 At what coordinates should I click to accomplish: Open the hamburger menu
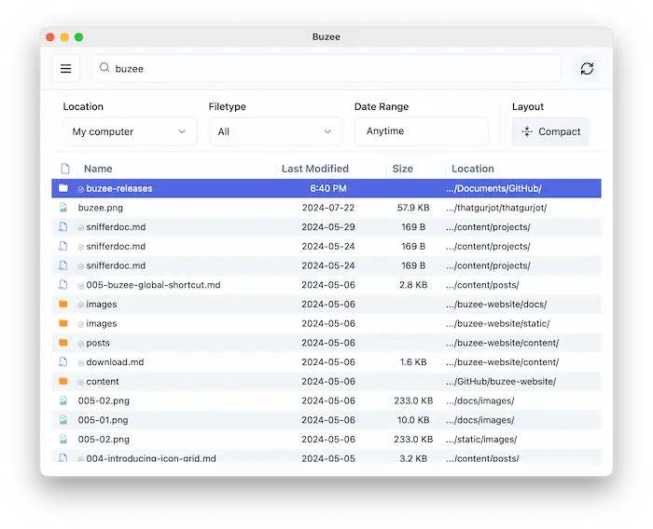coord(65,69)
